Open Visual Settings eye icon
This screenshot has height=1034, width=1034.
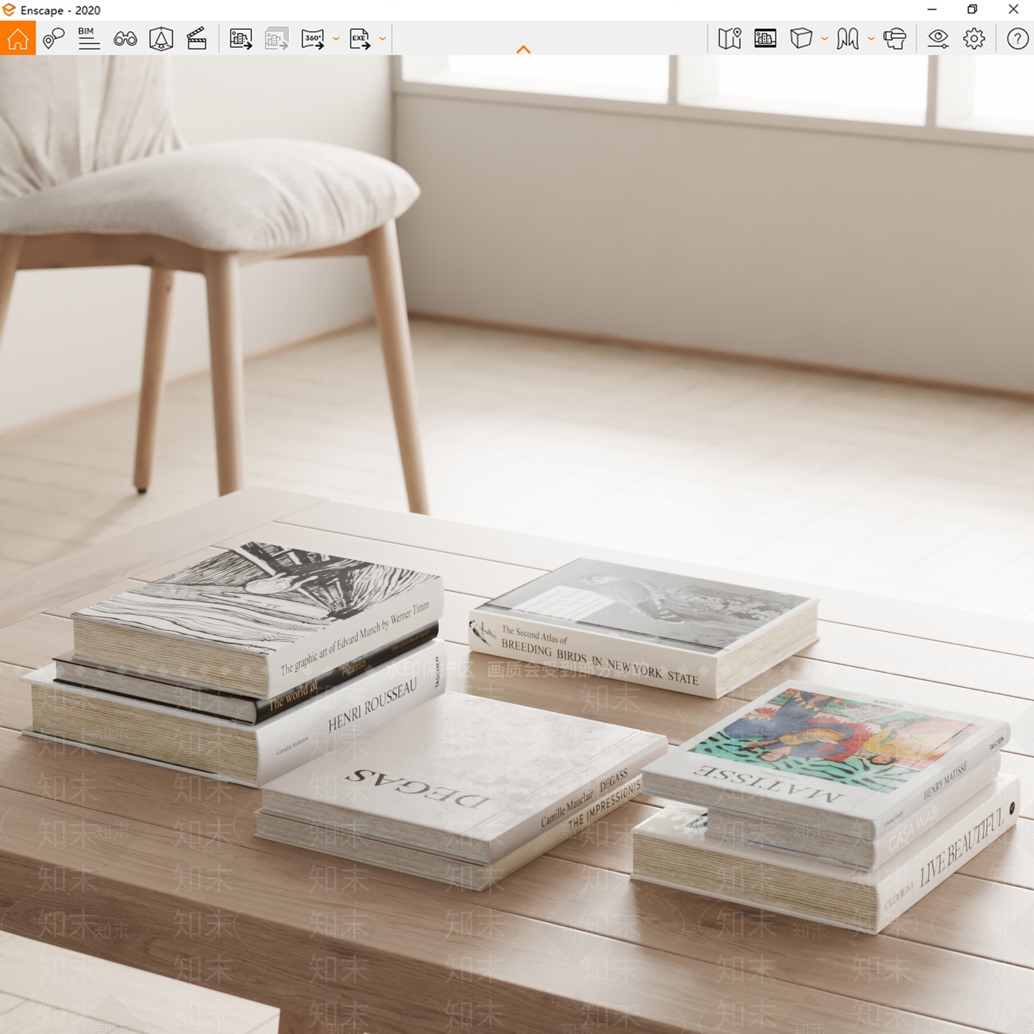[x=938, y=39]
